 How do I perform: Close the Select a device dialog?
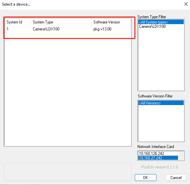click(186, 4)
